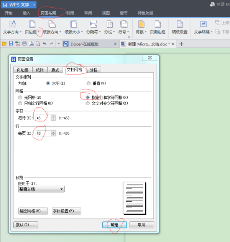Viewport: 230px width, 242px height.
Task: Click the 分隔符 breaks icon
Action: tap(94, 24)
